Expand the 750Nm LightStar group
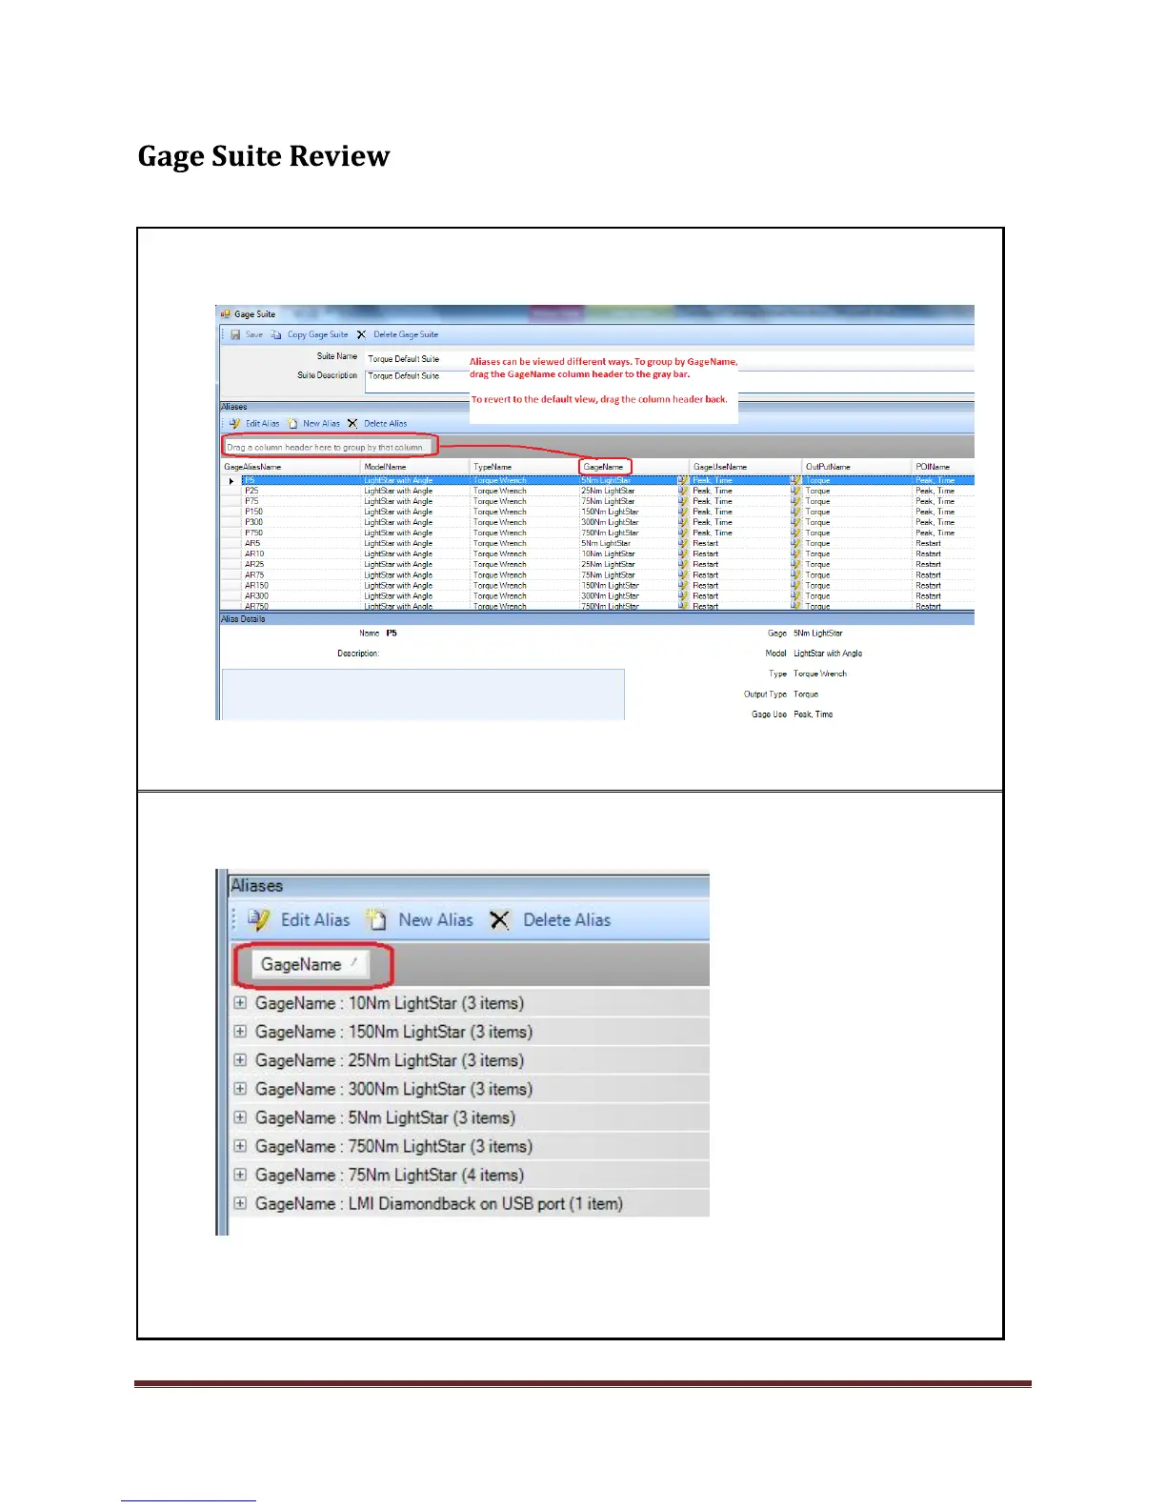Viewport: 1166px width, 1509px height. coord(240,1146)
